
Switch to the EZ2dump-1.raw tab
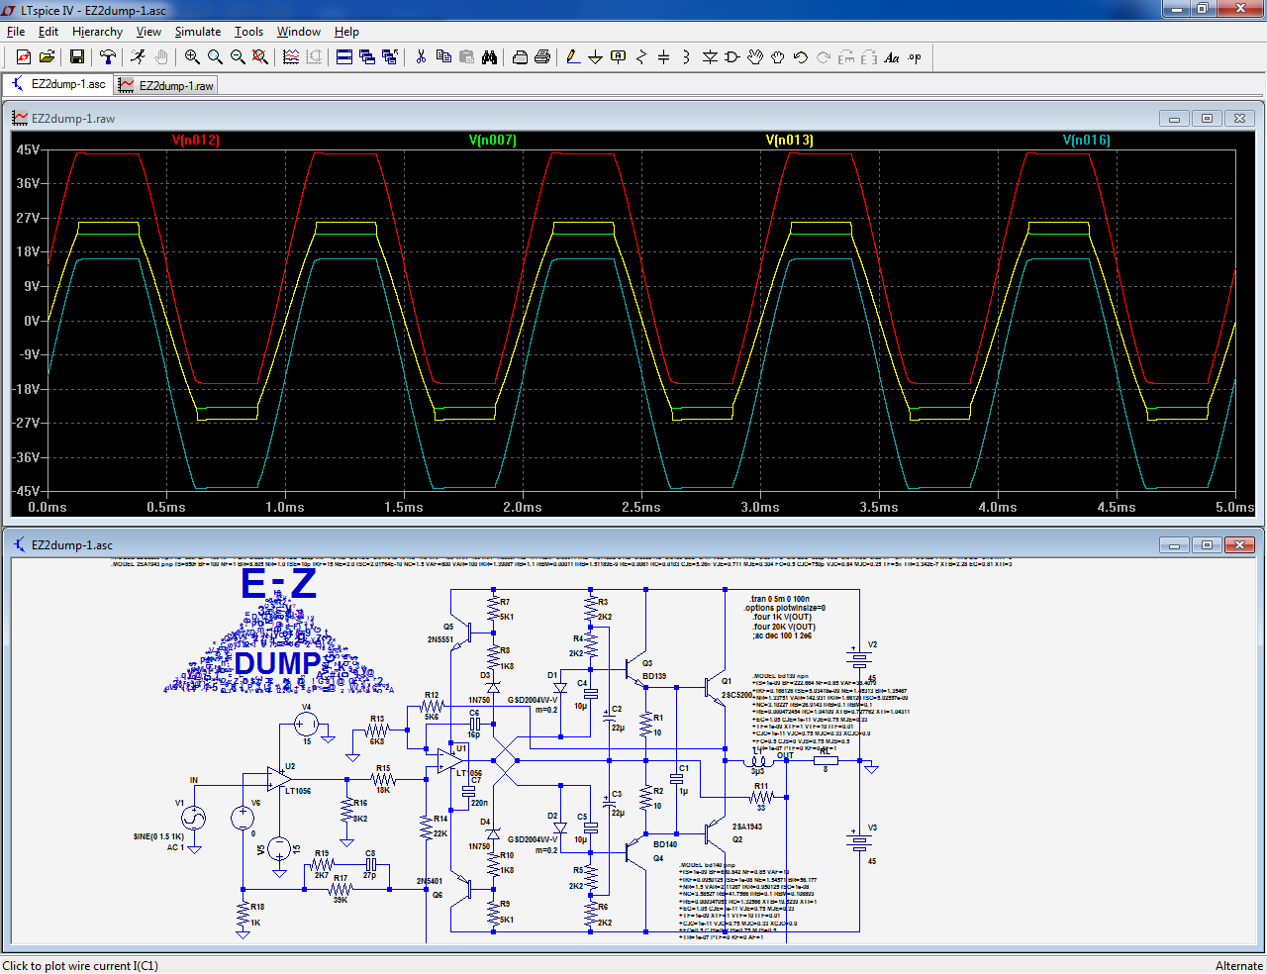(165, 86)
